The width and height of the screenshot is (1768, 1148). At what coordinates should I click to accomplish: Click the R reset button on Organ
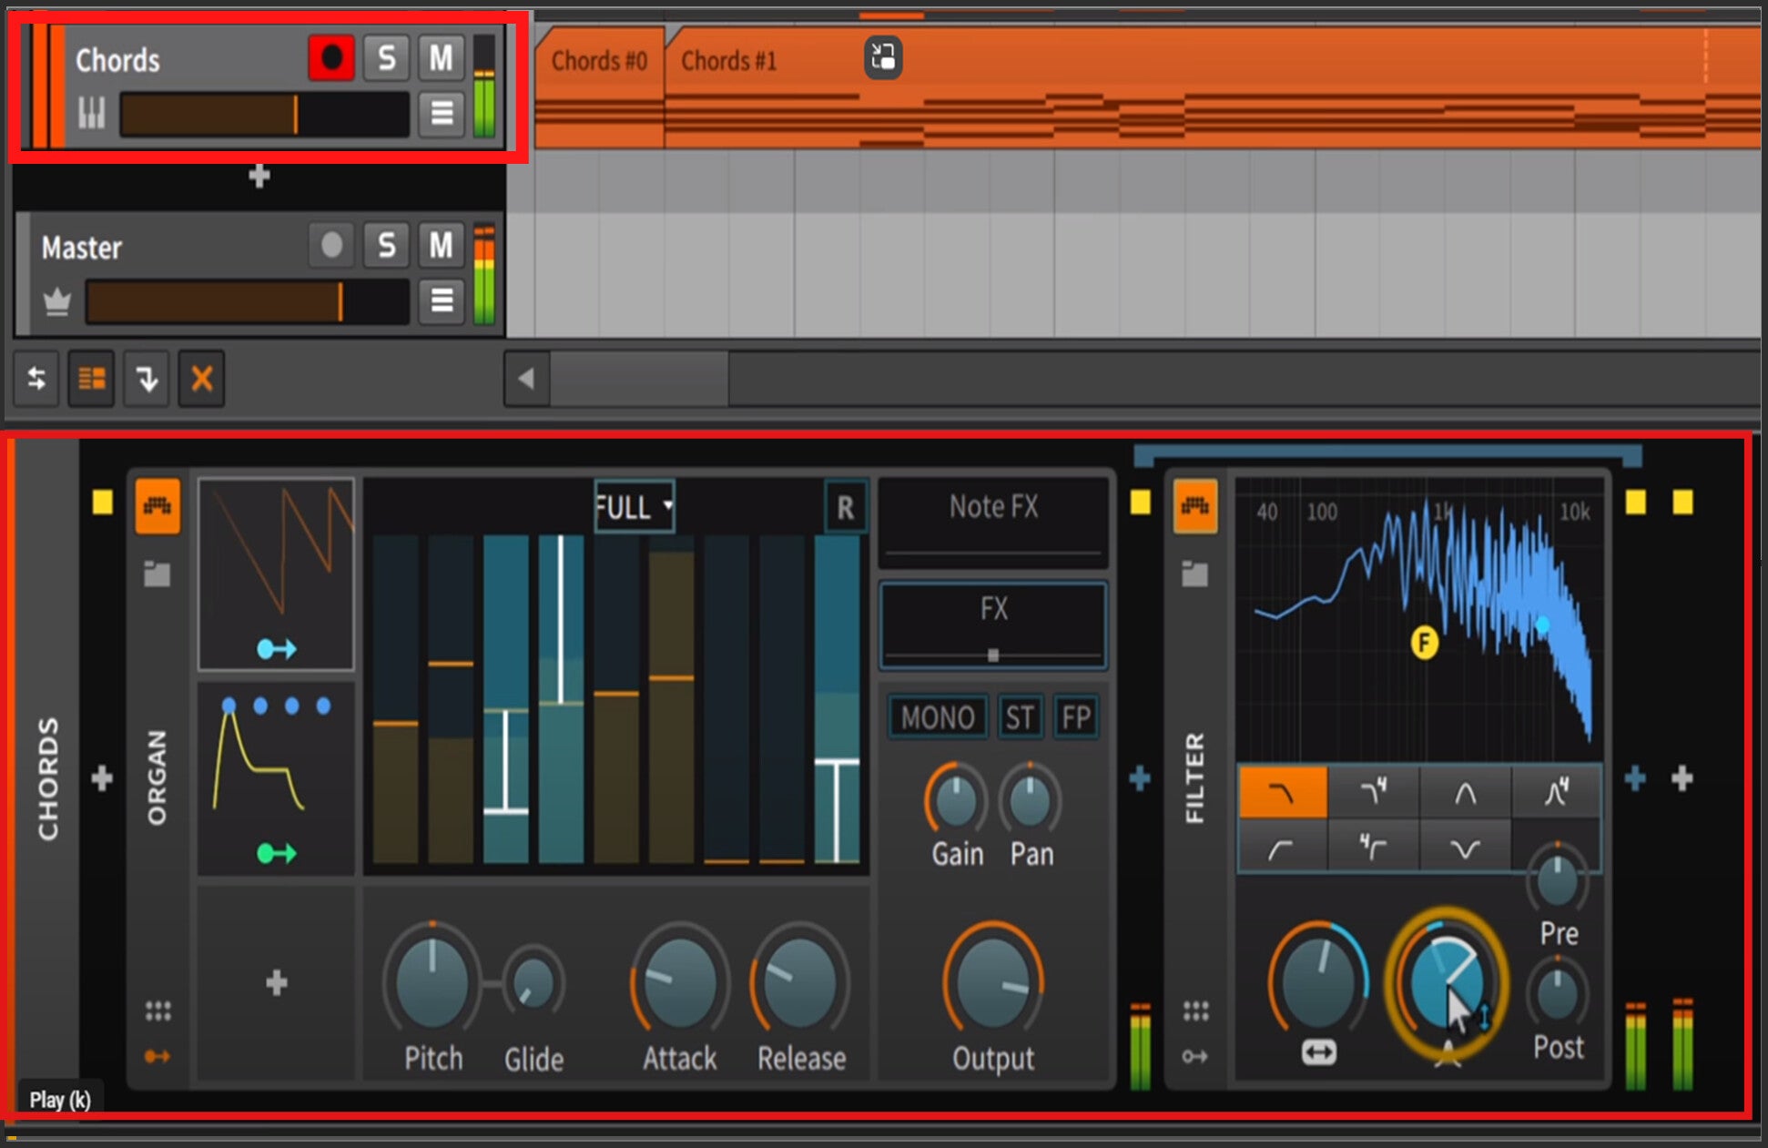tap(845, 507)
